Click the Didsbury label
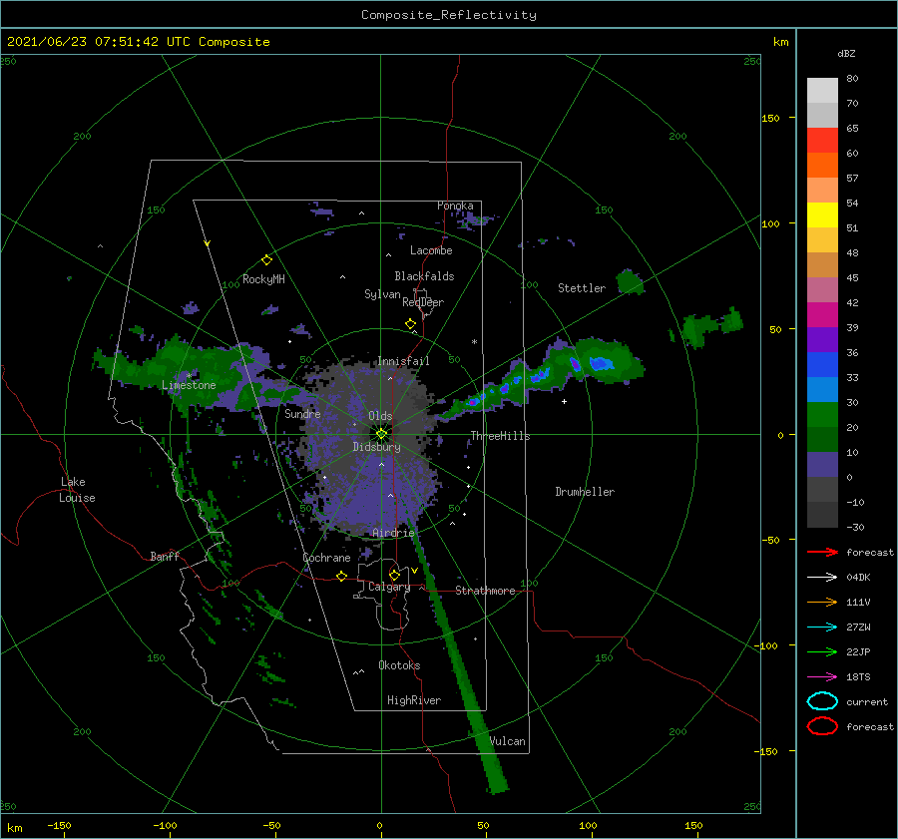This screenshot has height=839, width=898. (376, 447)
